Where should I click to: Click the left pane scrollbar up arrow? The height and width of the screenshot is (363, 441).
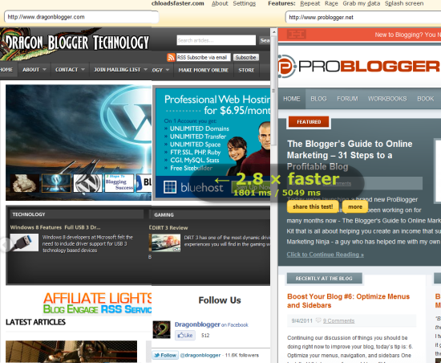(x=274, y=32)
